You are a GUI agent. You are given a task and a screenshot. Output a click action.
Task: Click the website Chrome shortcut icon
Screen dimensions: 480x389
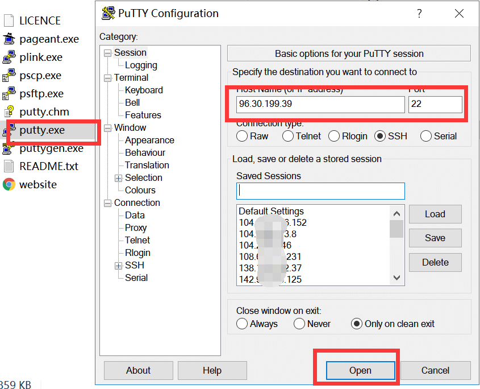[9, 184]
